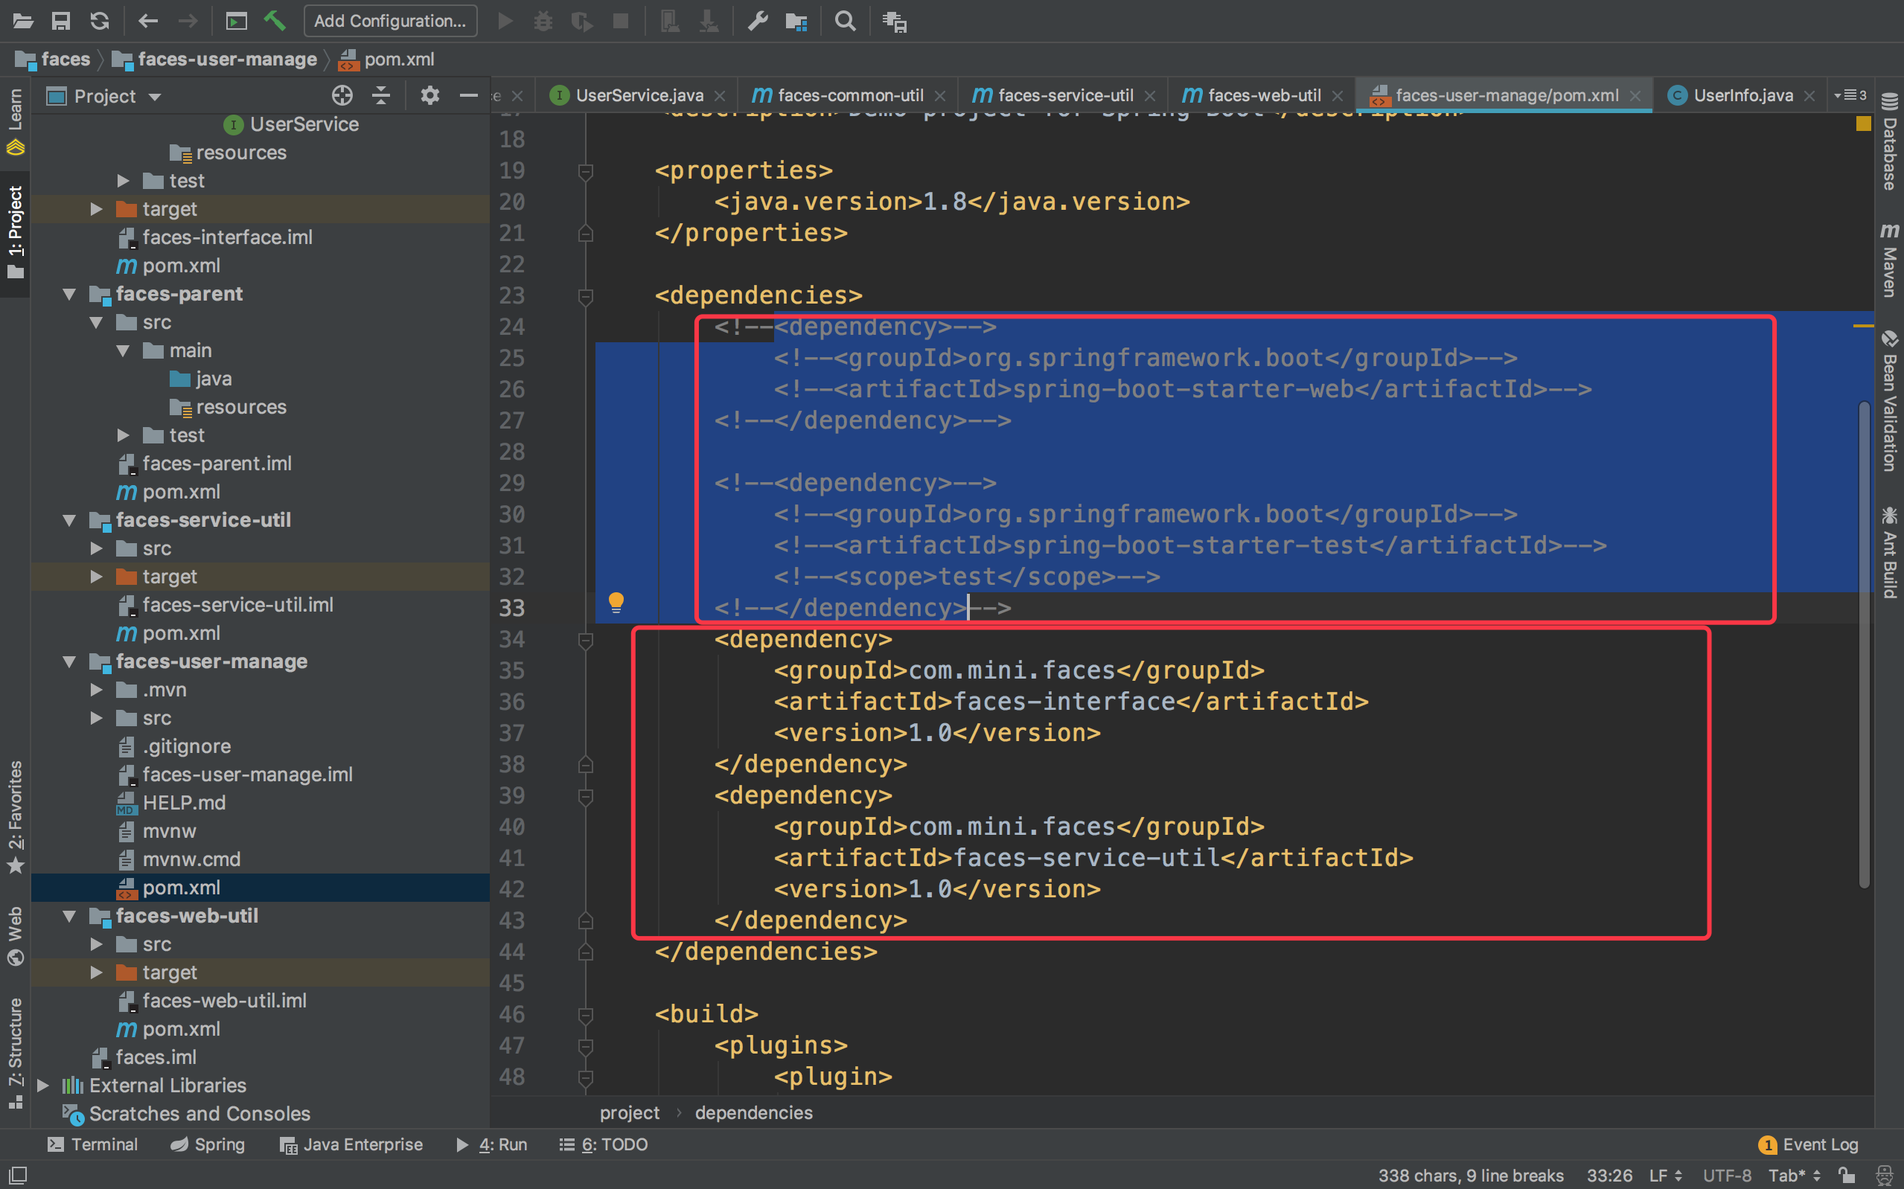Image resolution: width=1904 pixels, height=1189 pixels.
Task: Click the Settings wrench icon in the toolbar
Action: (757, 22)
